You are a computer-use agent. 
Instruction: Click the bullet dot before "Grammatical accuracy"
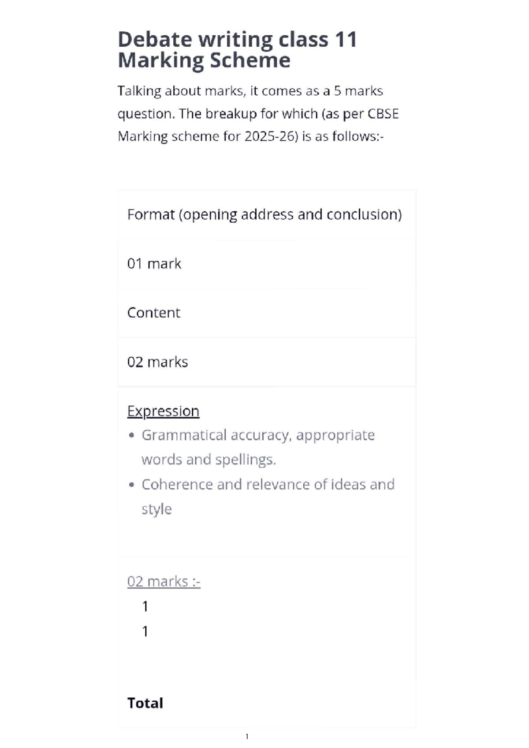click(x=131, y=436)
